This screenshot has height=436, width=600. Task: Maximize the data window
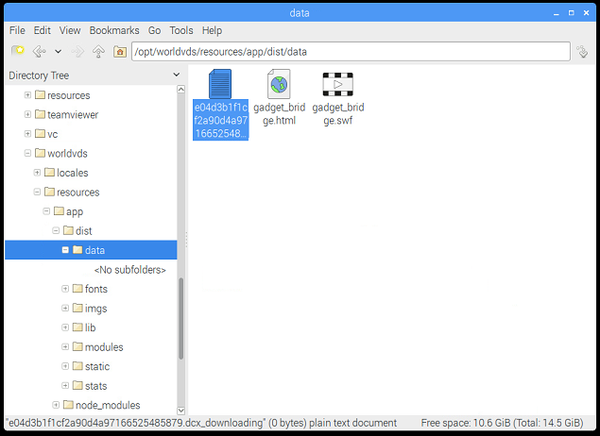point(572,13)
